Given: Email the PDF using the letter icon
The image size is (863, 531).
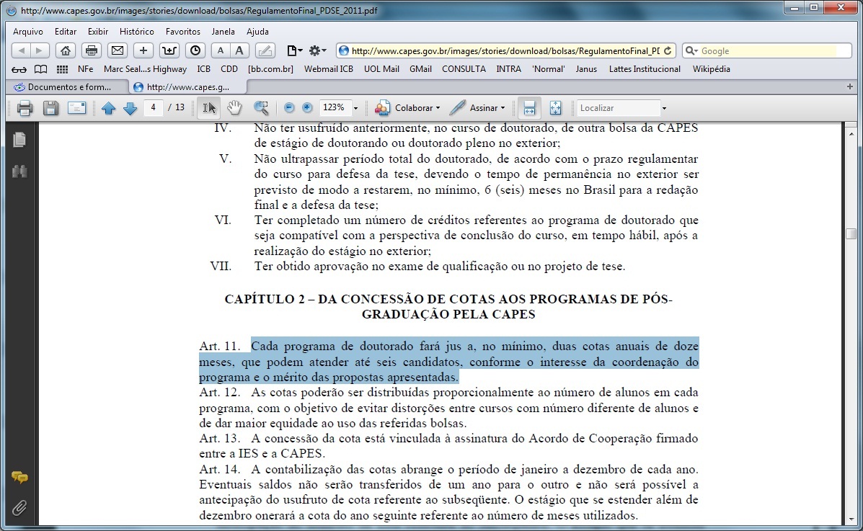Looking at the screenshot, I should [x=76, y=108].
